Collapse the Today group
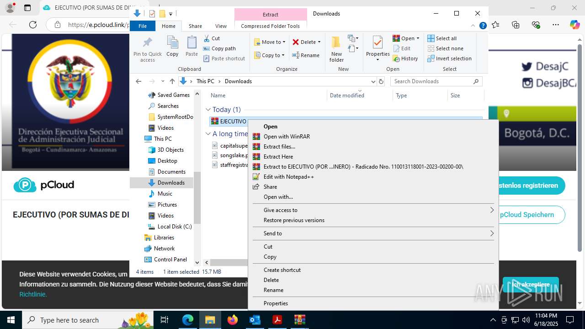The image size is (585, 329). pyautogui.click(x=208, y=110)
